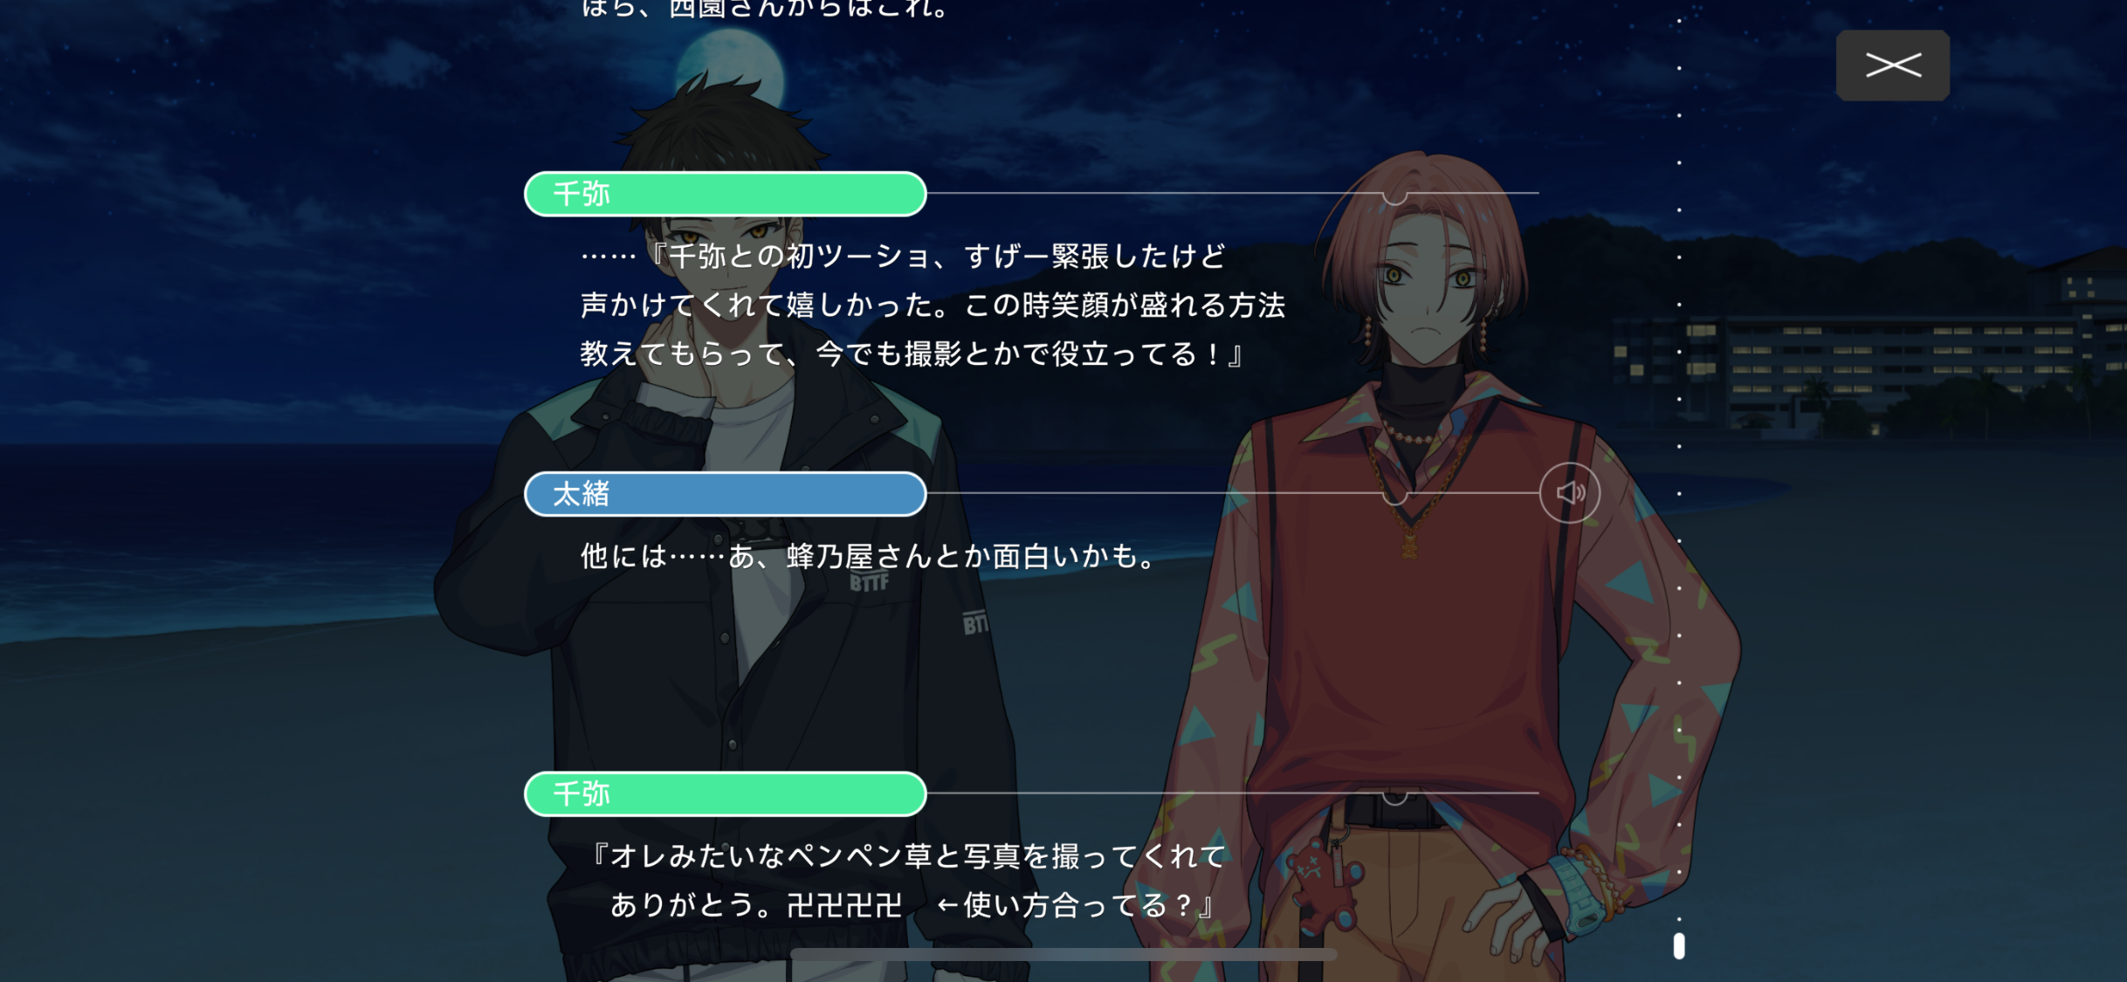Click the notch on last 千弥 divider line
The width and height of the screenshot is (2127, 982).
coord(1394,798)
